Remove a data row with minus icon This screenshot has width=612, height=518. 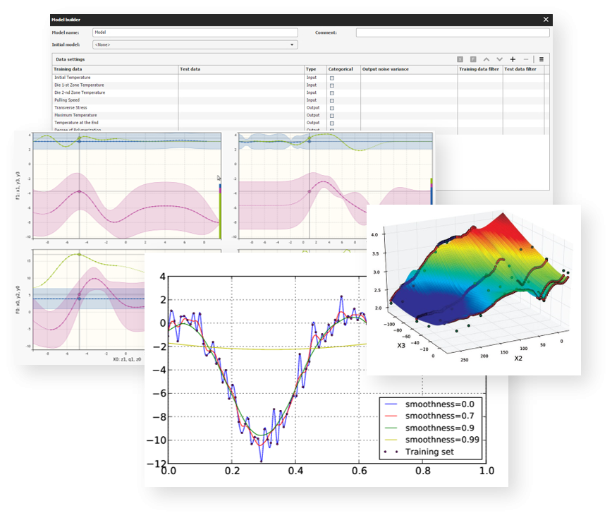pyautogui.click(x=525, y=59)
